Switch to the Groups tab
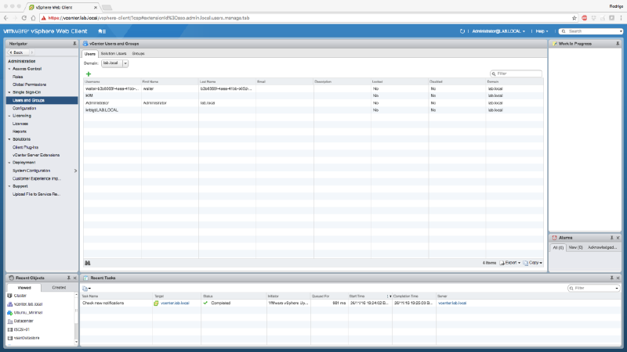627x352 pixels. 138,53
